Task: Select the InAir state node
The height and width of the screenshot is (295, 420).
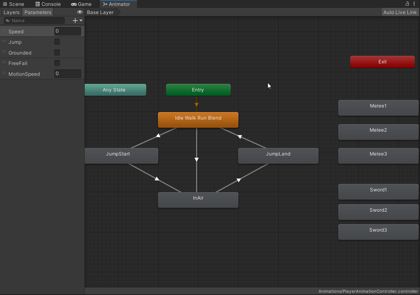Action: pyautogui.click(x=198, y=200)
